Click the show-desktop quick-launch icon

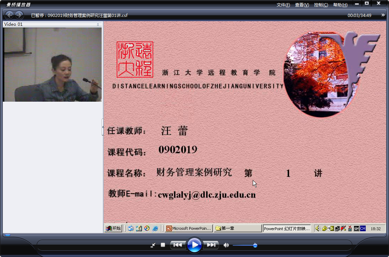coord(139,228)
